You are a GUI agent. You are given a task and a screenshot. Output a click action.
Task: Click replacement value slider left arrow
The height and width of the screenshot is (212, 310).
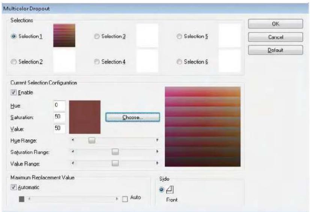pyautogui.click(x=29, y=199)
